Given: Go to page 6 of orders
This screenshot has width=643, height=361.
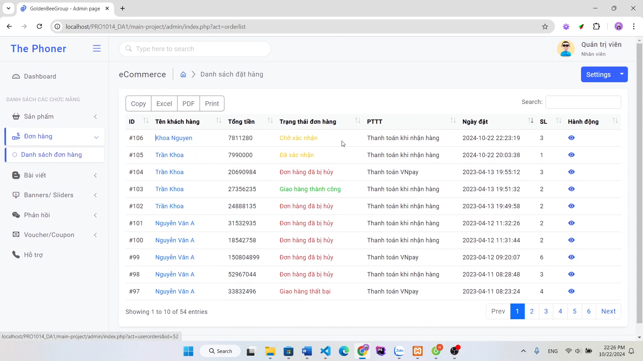Looking at the screenshot, I should point(589,312).
